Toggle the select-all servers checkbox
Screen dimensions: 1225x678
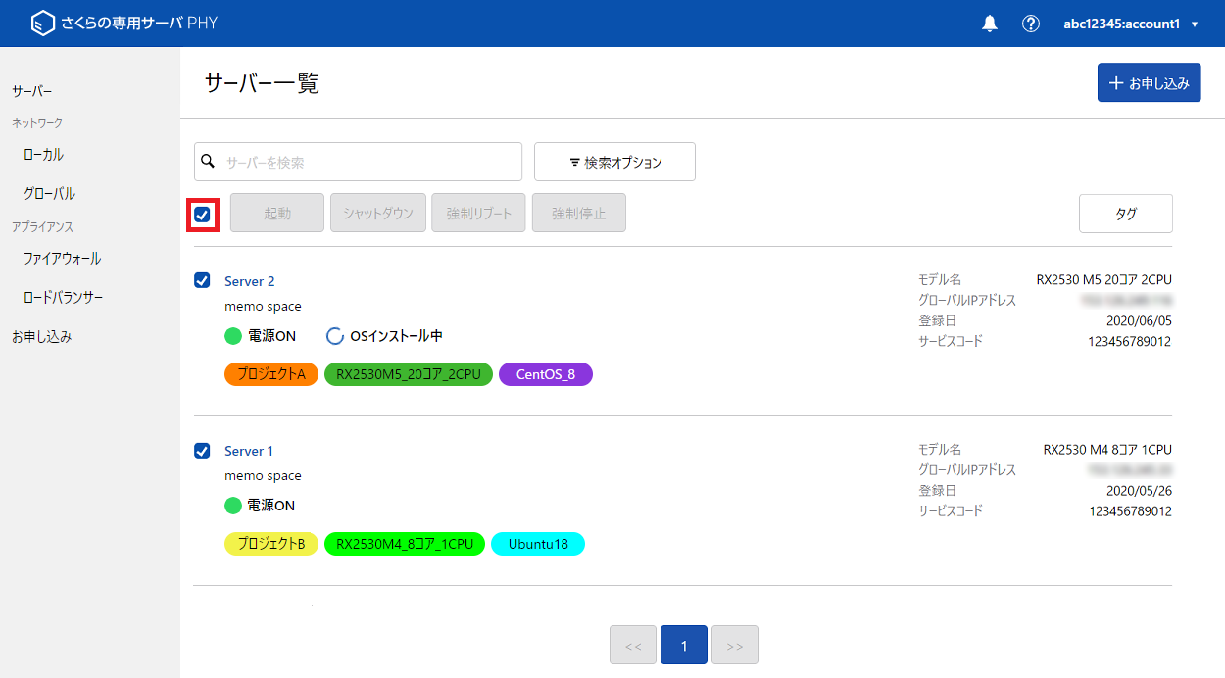click(x=203, y=215)
